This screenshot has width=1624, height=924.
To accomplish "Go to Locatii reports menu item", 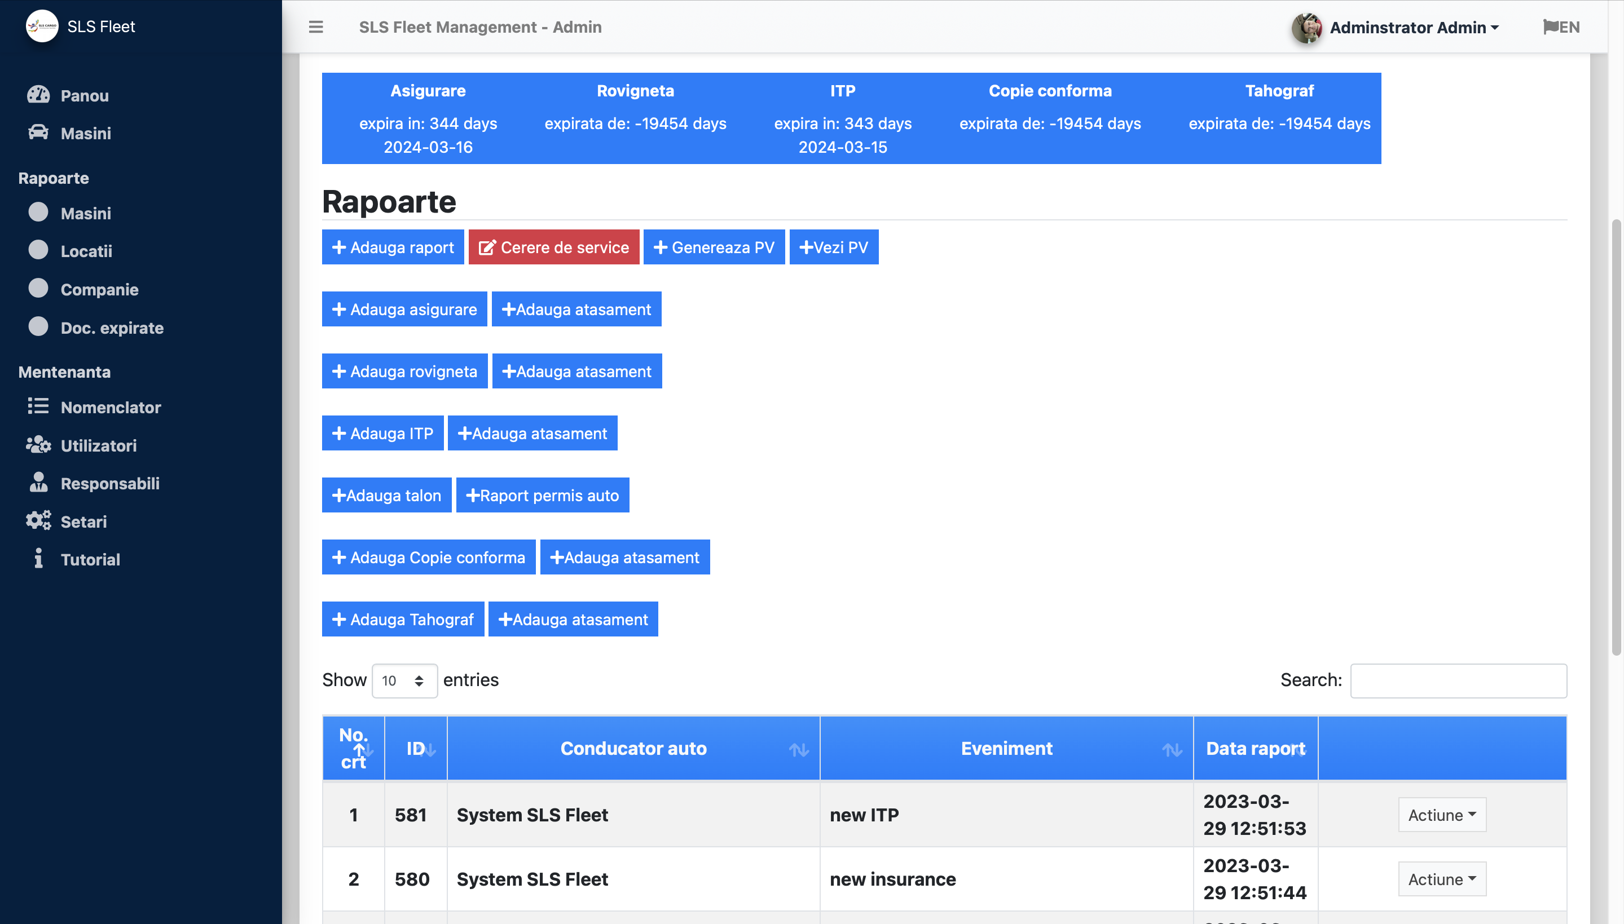I will point(86,251).
